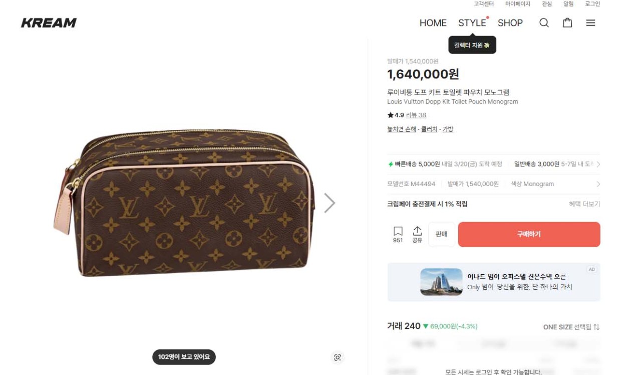Expand model number details chevron
Screen dimensions: 641x375
pos(598,184)
